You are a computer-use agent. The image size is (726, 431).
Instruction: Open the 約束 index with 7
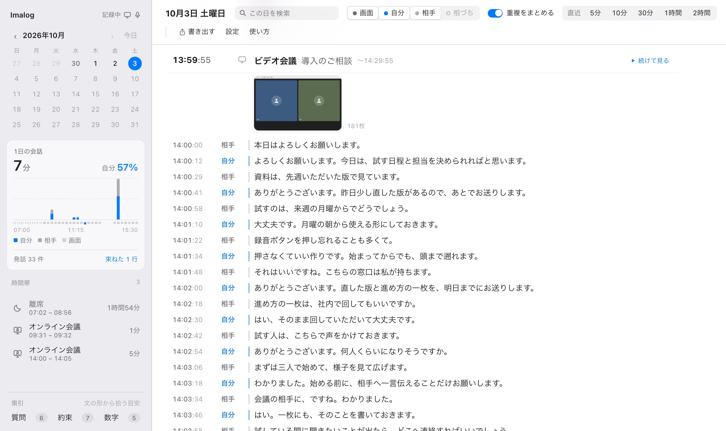click(75, 418)
